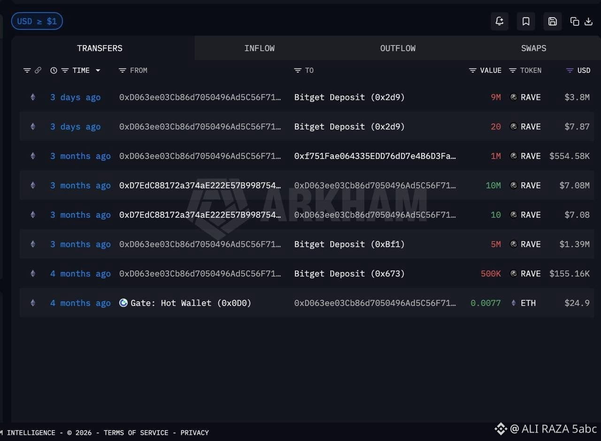Viewport: 601px width, 441px height.
Task: Click the $1.39M USD amount
Action: click(x=575, y=244)
